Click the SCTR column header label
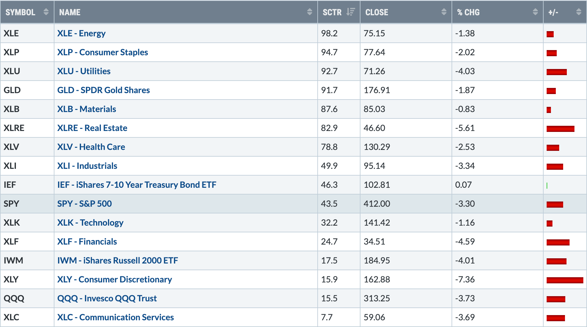This screenshot has width=587, height=327. point(332,12)
